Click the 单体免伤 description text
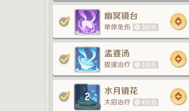 117,27
